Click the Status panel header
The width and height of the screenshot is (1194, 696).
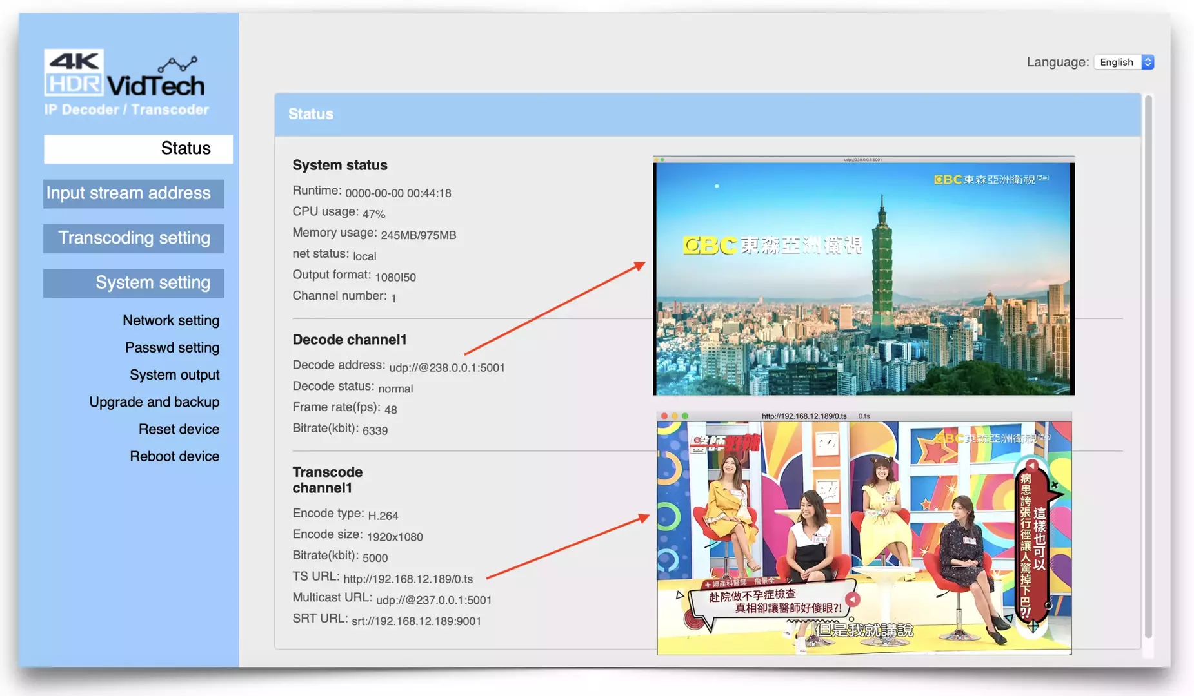click(708, 114)
